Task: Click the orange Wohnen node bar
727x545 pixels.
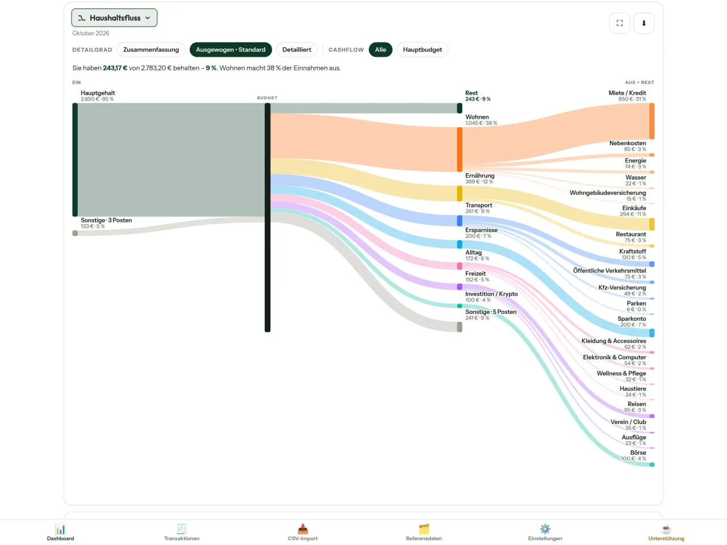Action: (x=459, y=149)
